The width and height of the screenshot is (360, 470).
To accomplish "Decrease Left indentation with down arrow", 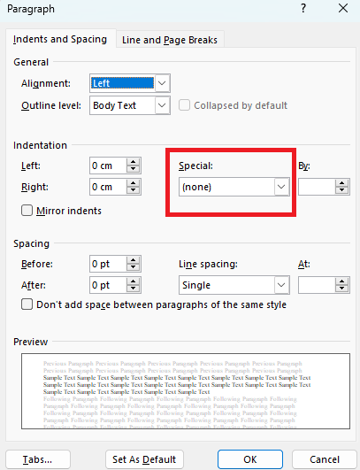I will (x=133, y=169).
